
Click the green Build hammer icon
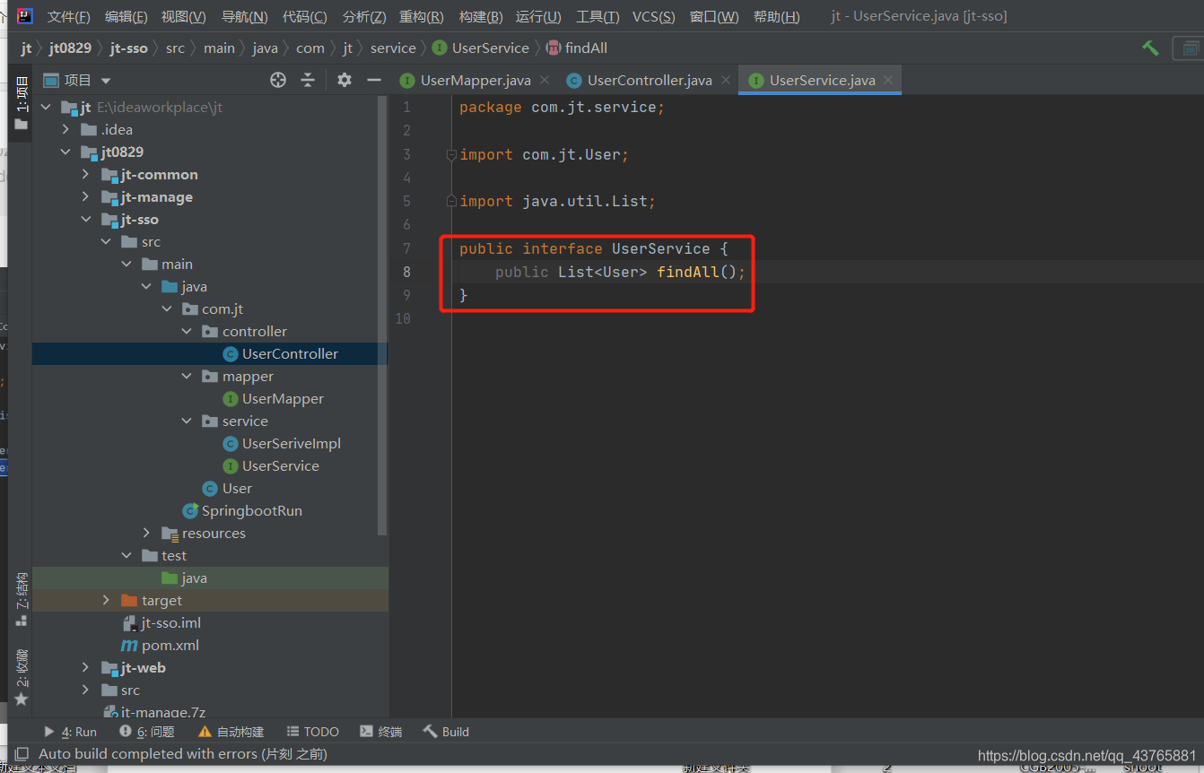(x=1150, y=48)
